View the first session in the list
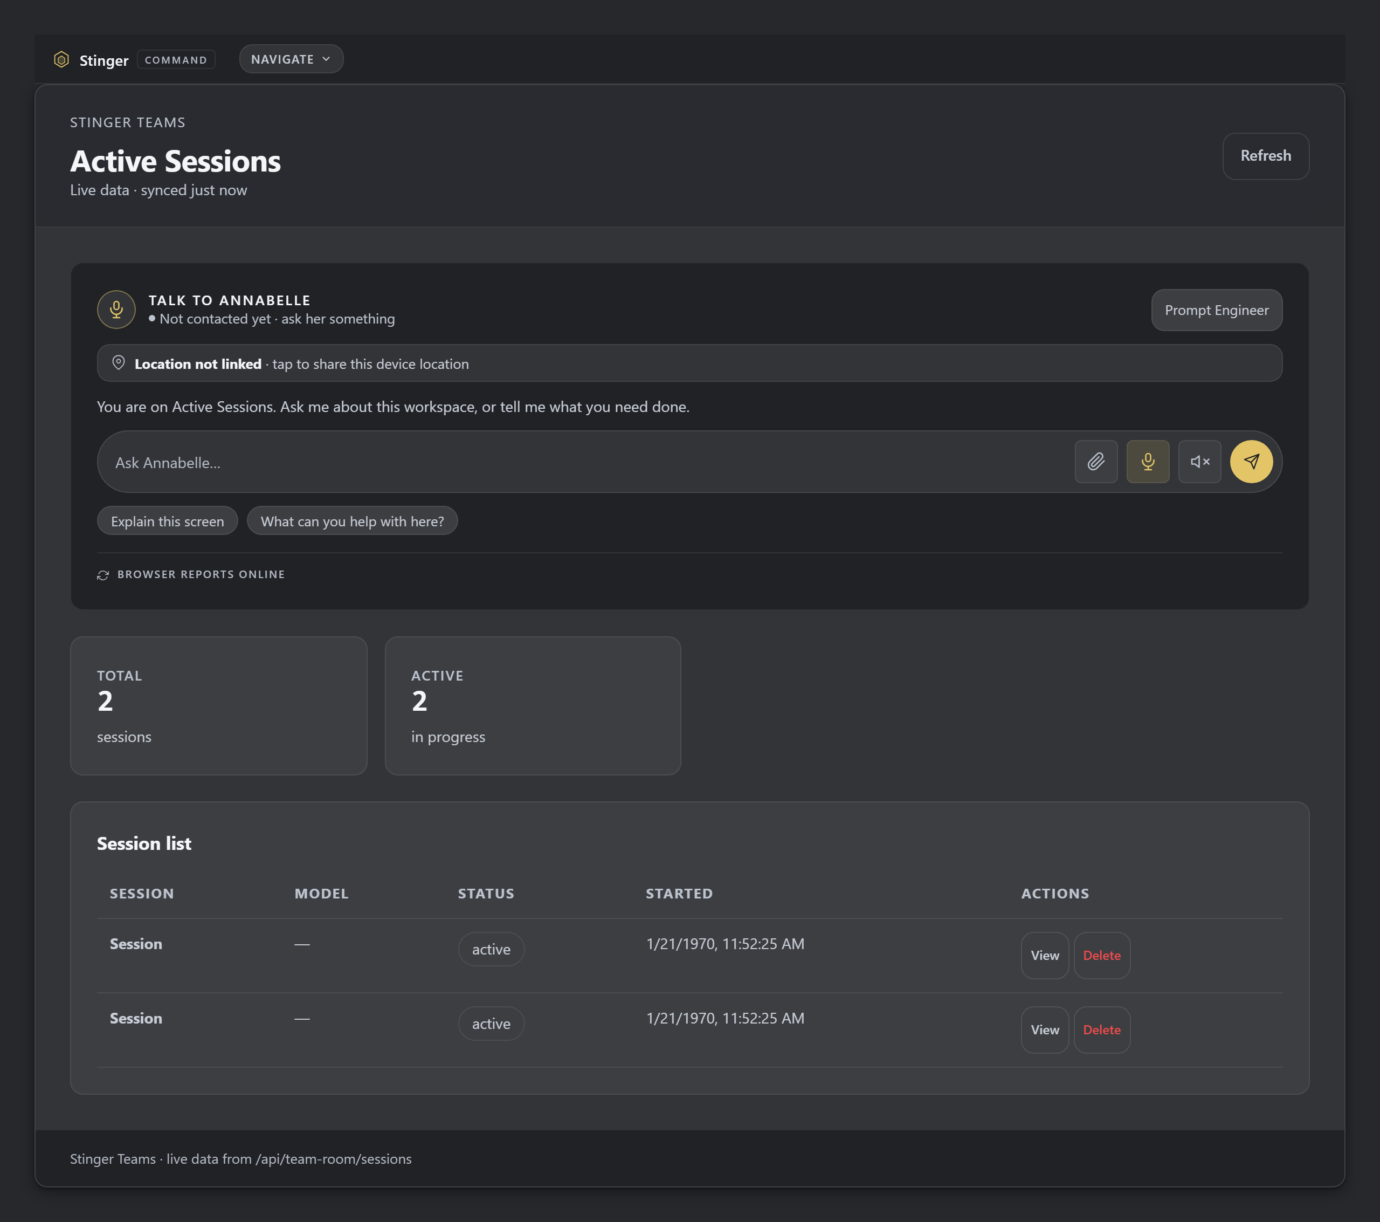 1045,956
